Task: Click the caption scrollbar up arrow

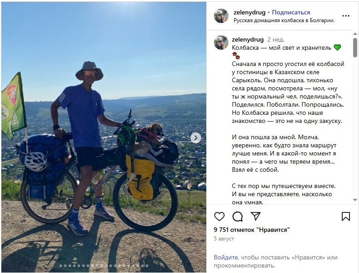Action: (355, 34)
